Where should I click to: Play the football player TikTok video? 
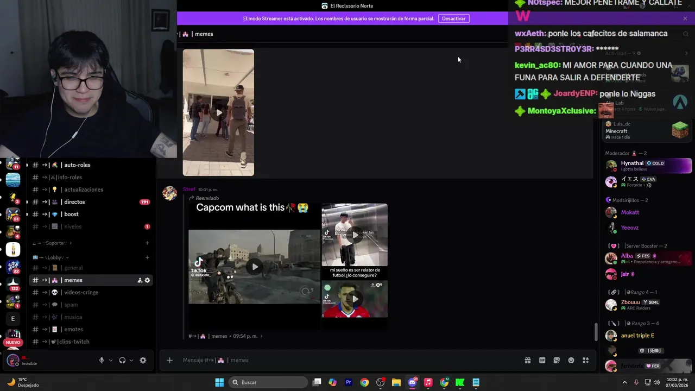tap(355, 299)
